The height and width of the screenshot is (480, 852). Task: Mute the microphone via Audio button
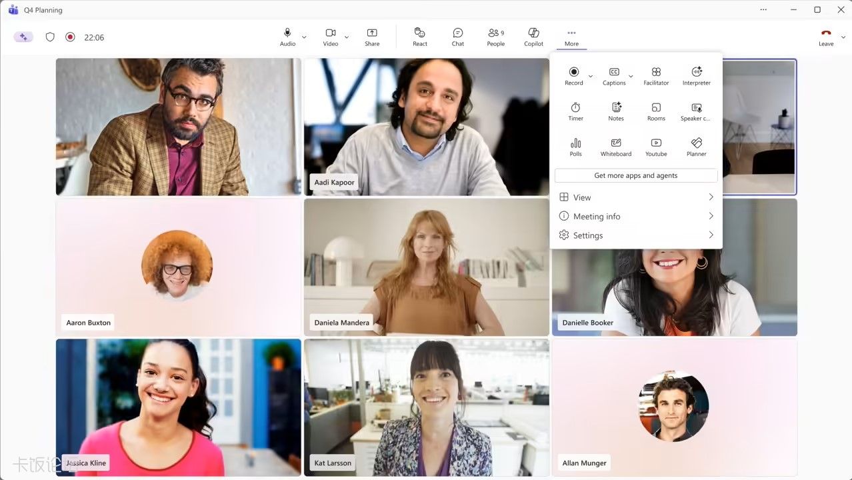(x=287, y=37)
